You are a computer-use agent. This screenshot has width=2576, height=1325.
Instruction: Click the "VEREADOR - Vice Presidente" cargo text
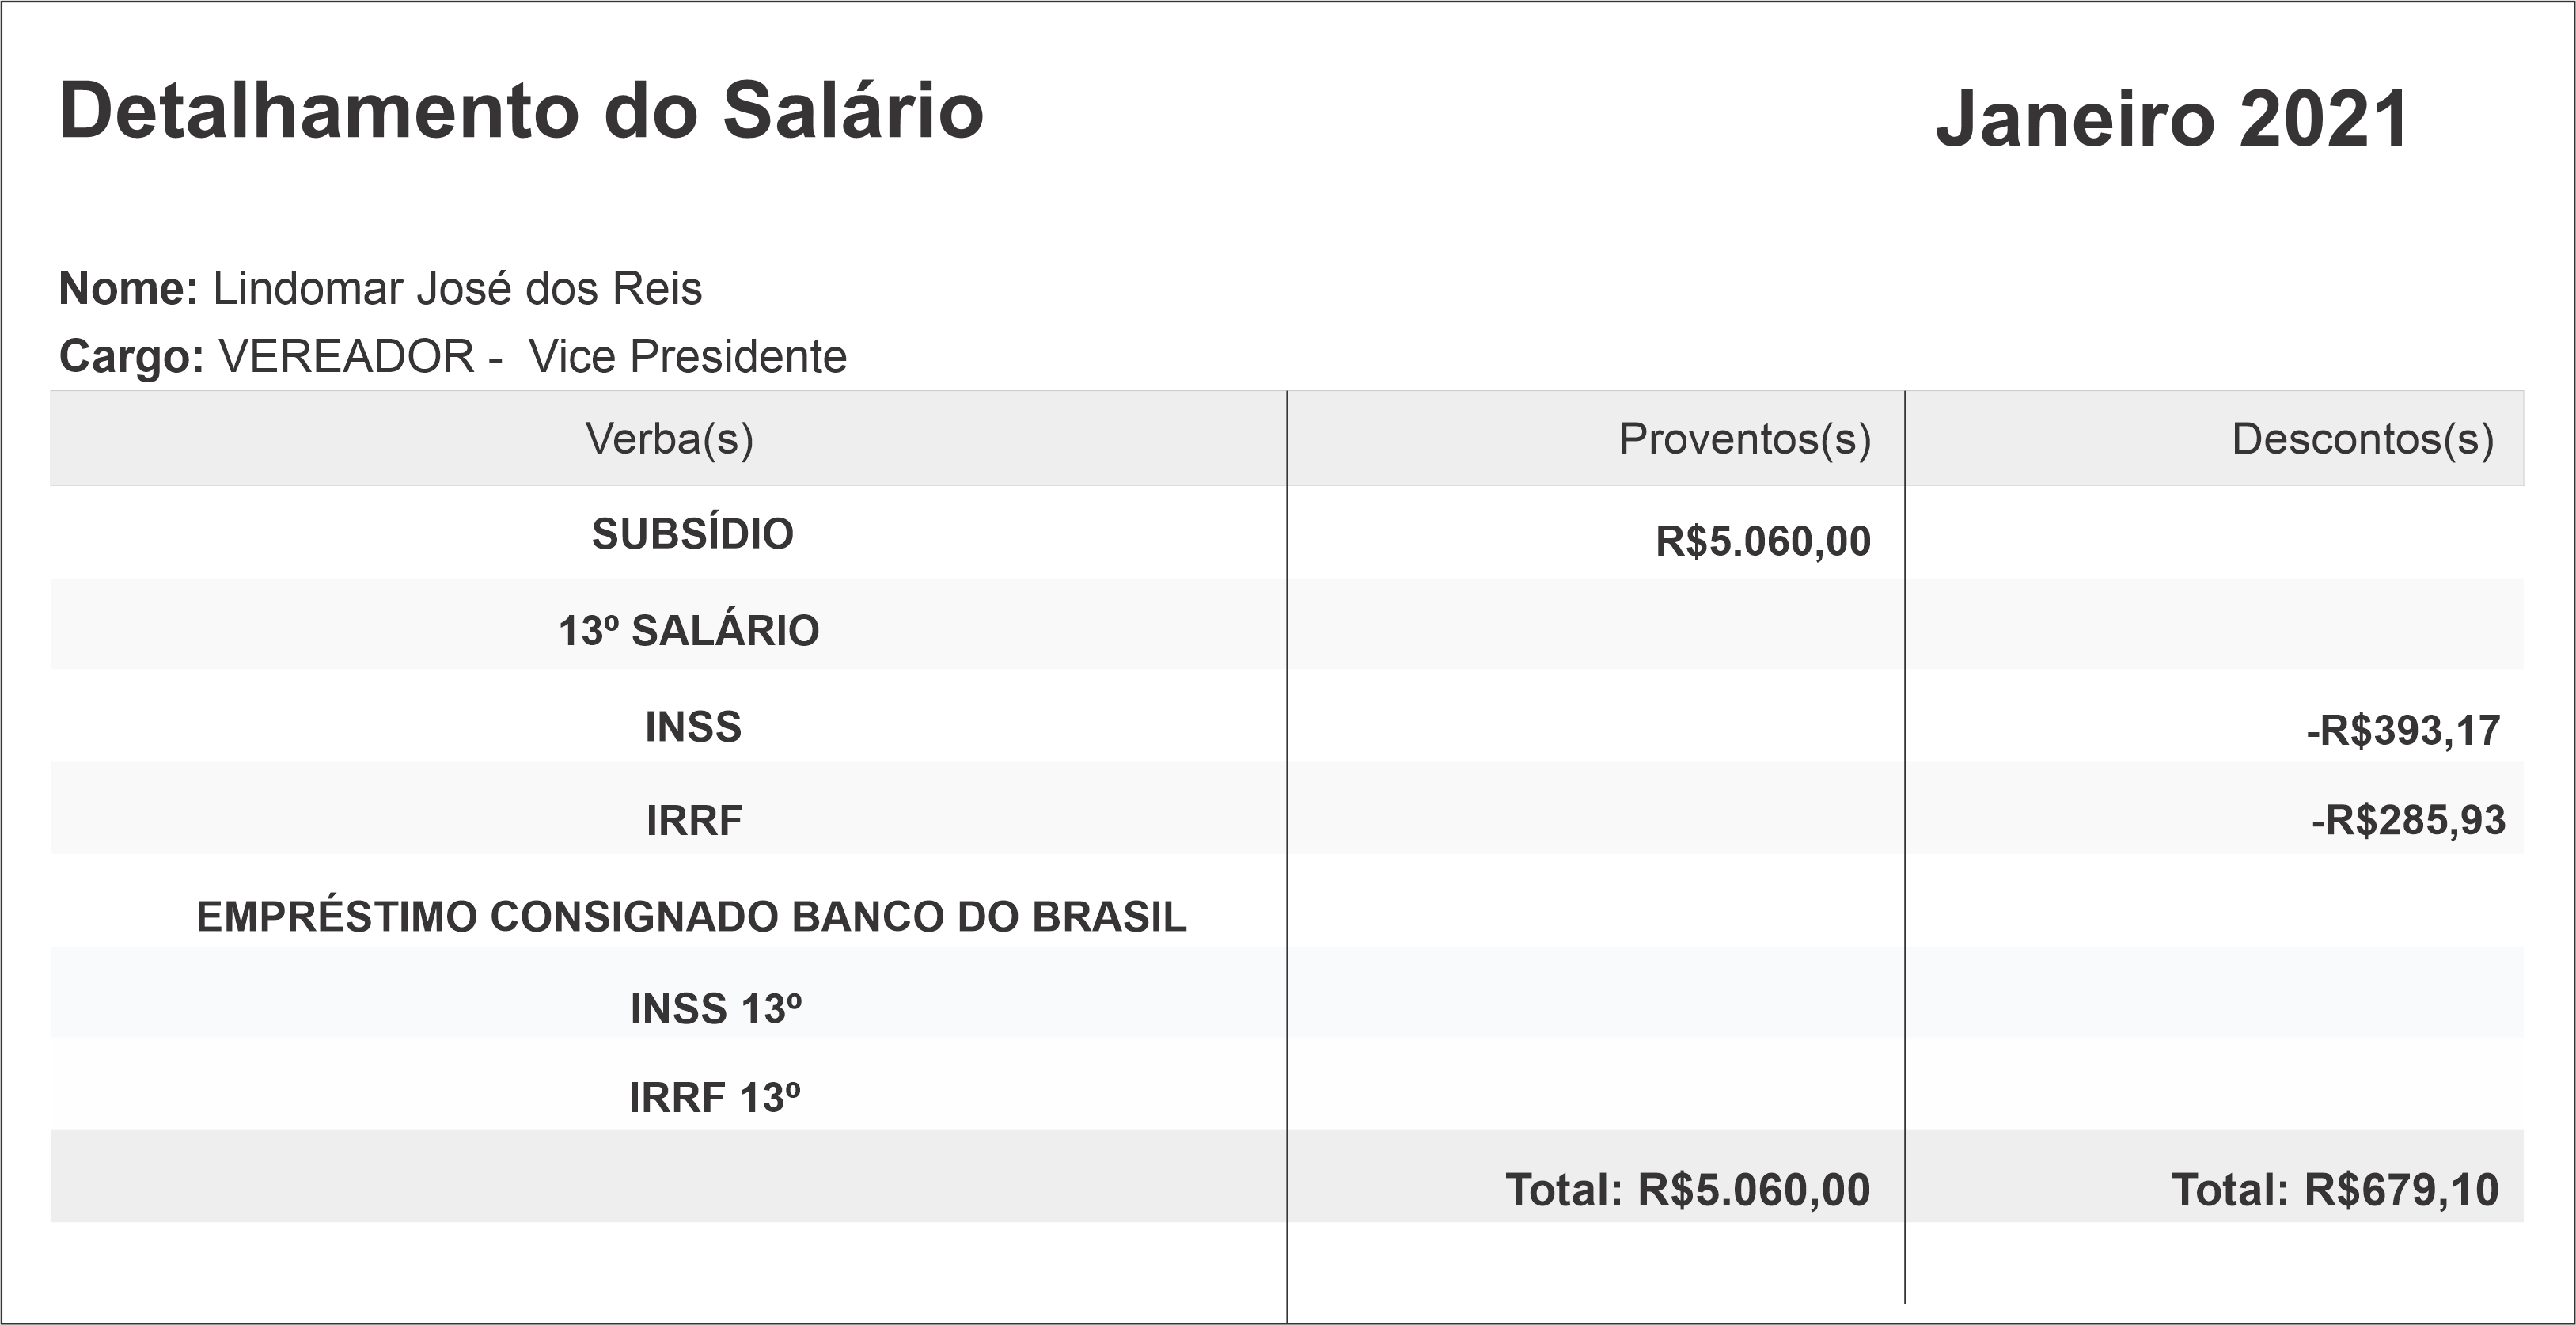532,357
